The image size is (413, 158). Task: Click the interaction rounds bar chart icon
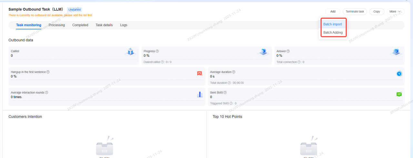(200, 94)
